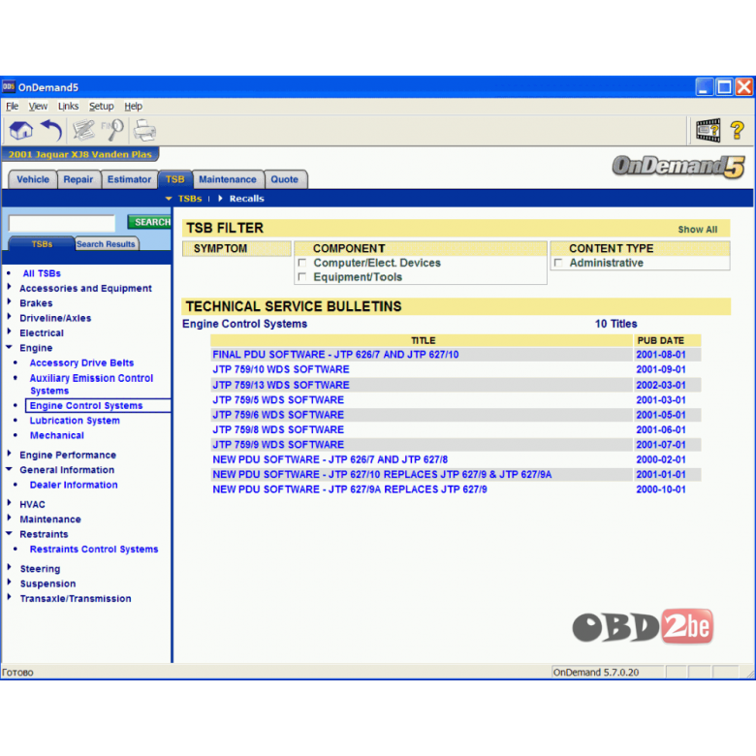The height and width of the screenshot is (756, 756).
Task: Expand the Steering category
Action: tap(9, 567)
